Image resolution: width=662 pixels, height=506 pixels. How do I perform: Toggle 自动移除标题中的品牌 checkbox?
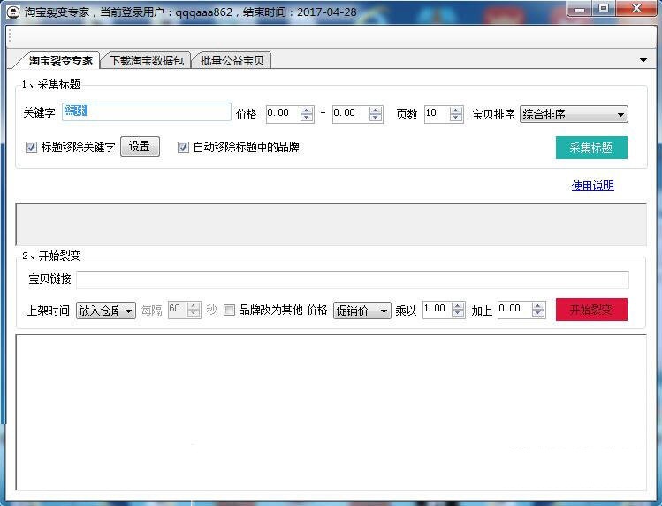pyautogui.click(x=183, y=147)
